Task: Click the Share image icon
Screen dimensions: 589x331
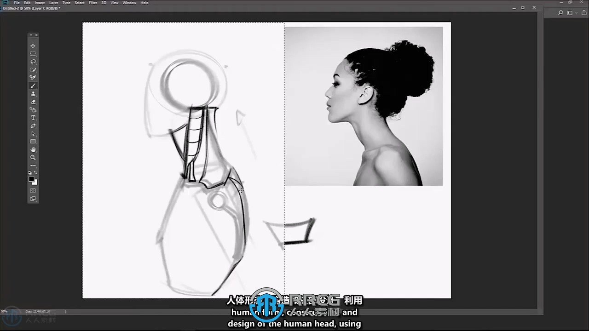Action: tap(584, 13)
